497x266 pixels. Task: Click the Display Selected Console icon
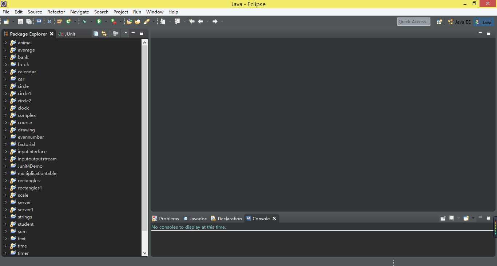(452, 218)
